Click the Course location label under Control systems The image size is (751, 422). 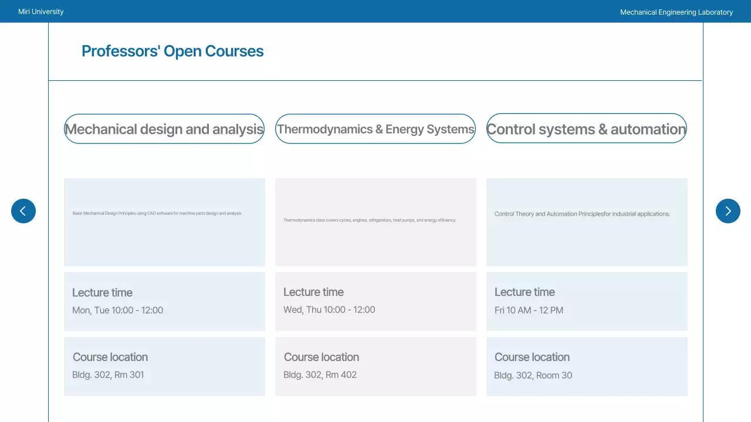[532, 358]
